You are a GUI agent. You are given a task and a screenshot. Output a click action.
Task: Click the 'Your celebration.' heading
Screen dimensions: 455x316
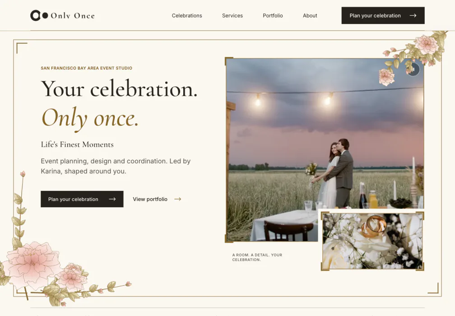pos(119,89)
